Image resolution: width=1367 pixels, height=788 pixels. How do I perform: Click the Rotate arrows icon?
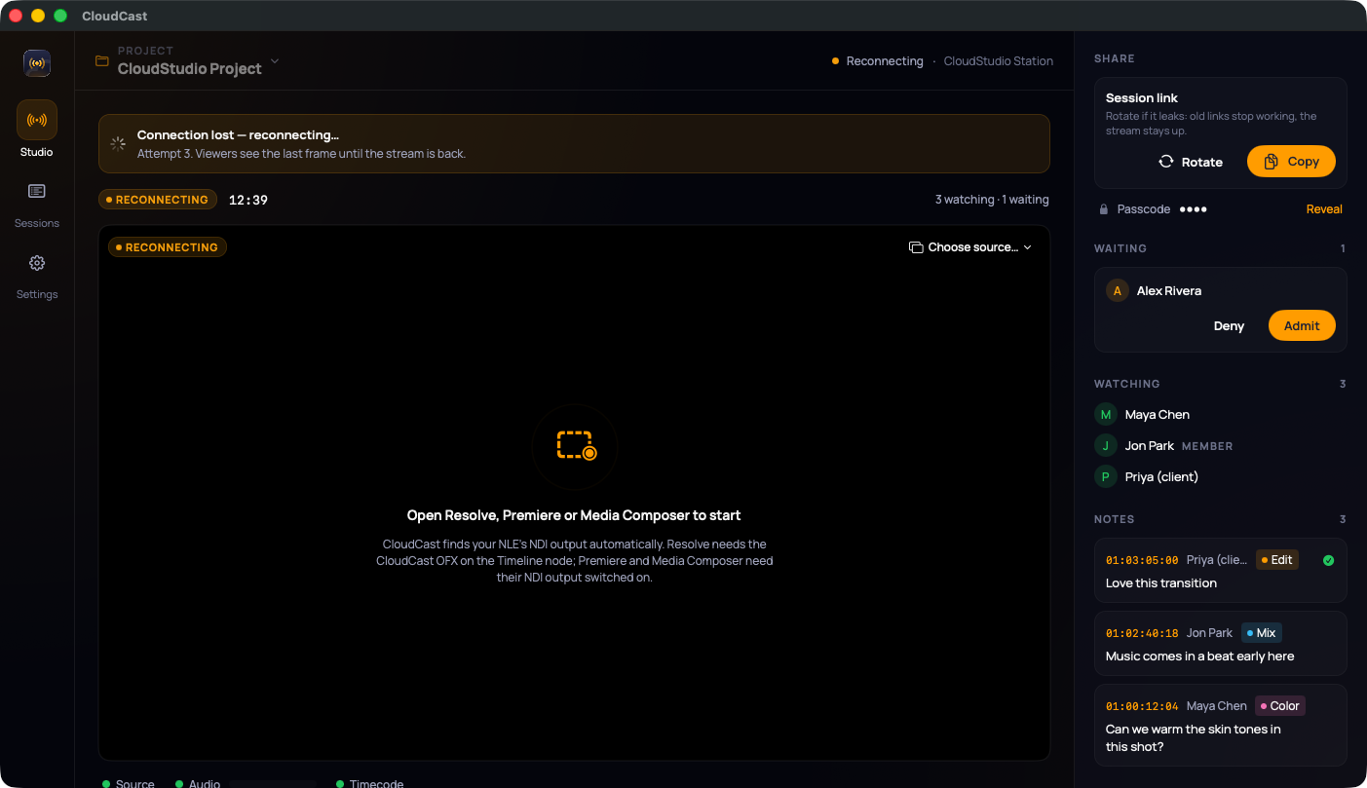1166,162
